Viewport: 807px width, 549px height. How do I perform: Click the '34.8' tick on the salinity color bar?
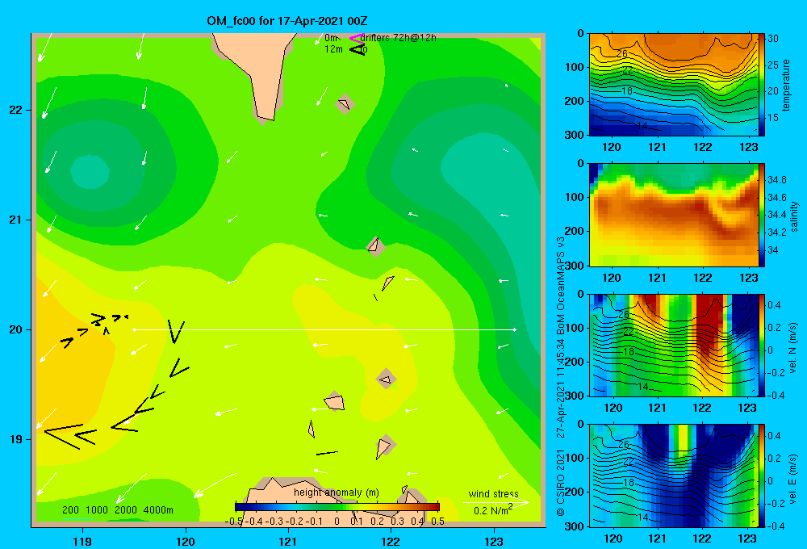776,180
